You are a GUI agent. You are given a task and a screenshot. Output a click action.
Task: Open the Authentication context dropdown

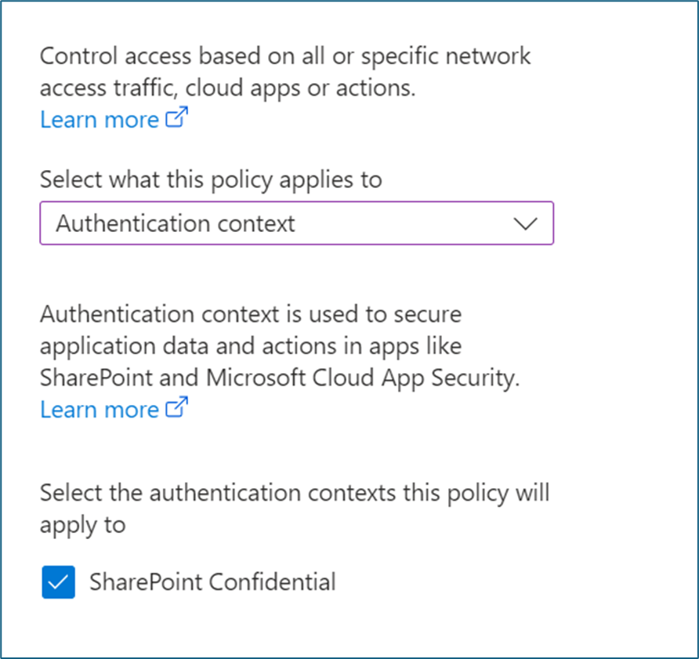(x=296, y=223)
